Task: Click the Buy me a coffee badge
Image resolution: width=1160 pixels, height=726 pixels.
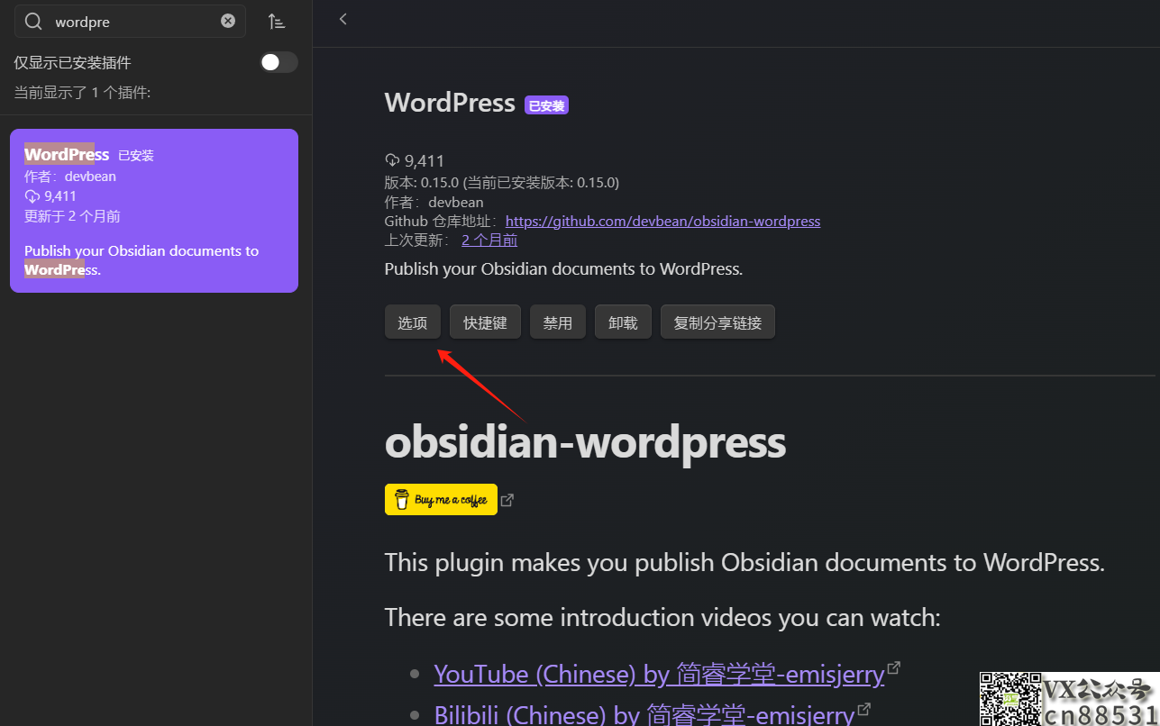Action: 441,500
